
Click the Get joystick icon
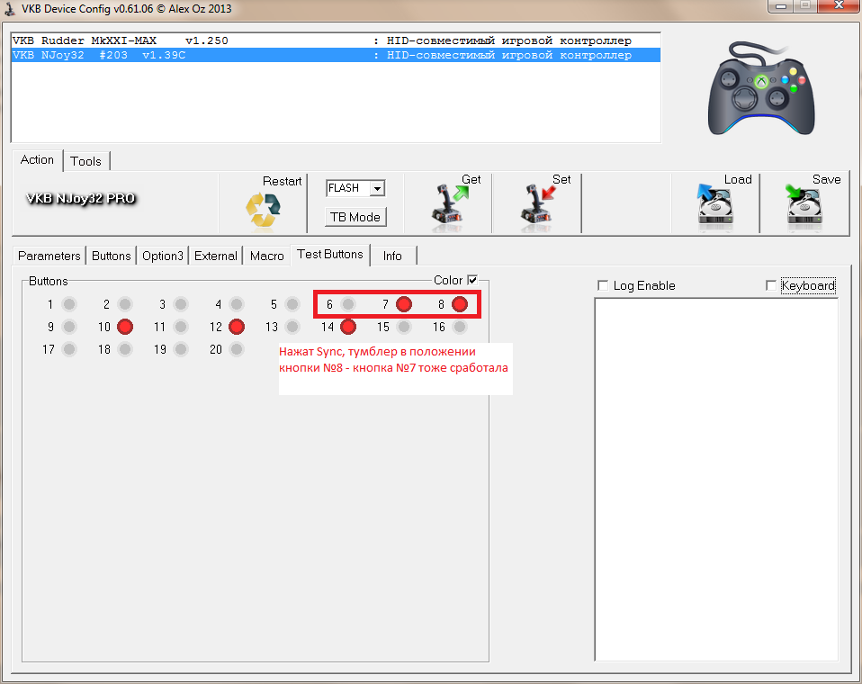coord(449,209)
